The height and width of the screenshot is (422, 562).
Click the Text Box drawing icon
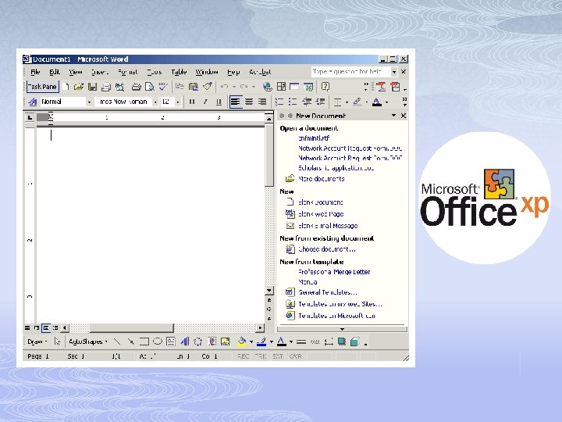171,342
